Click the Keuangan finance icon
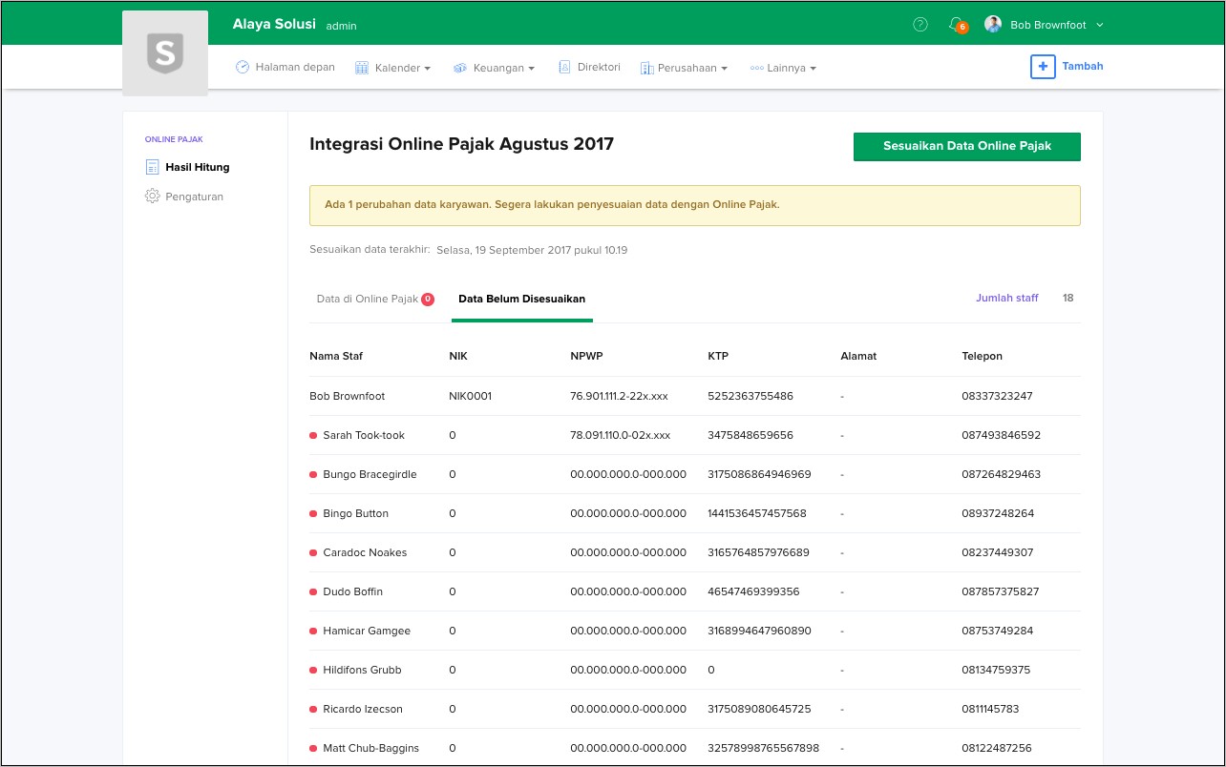This screenshot has height=767, width=1226. [459, 68]
